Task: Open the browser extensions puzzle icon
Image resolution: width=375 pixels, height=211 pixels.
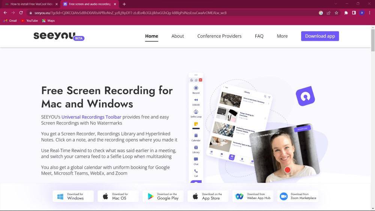Action: tap(346, 13)
